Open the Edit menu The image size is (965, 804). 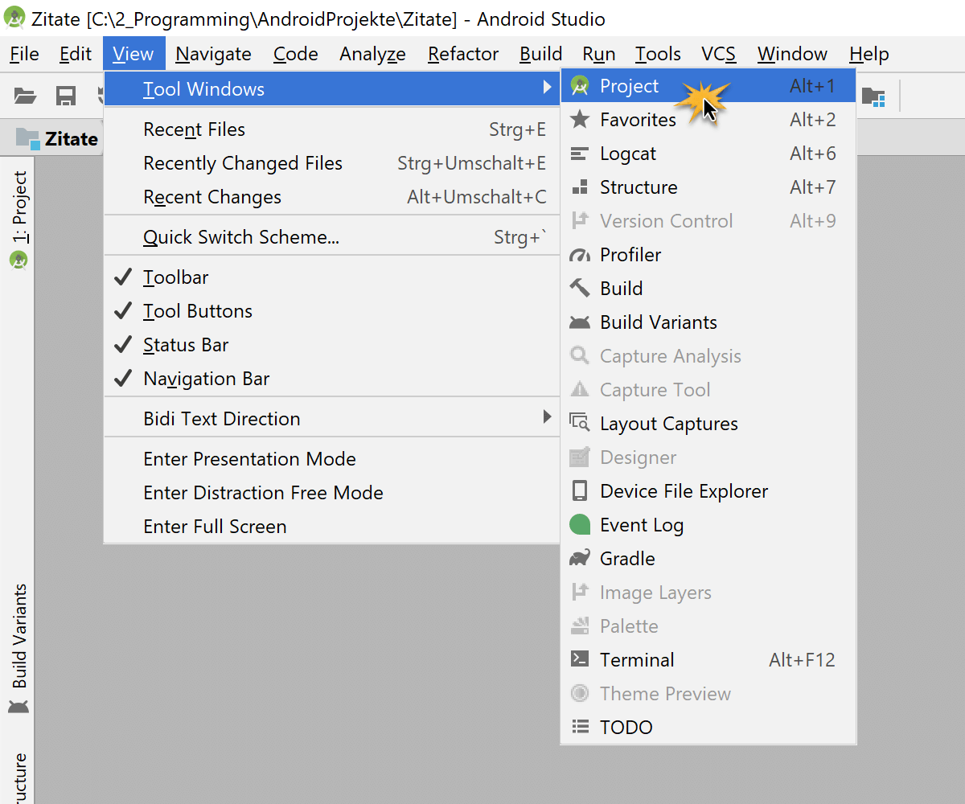click(76, 54)
